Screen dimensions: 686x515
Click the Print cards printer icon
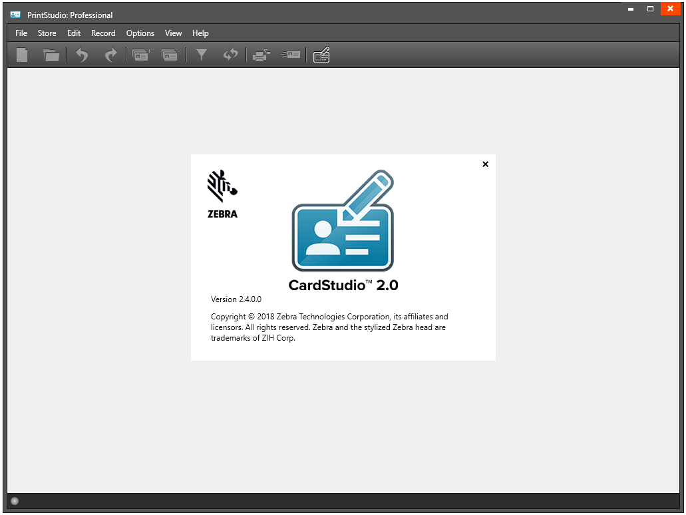tap(261, 55)
